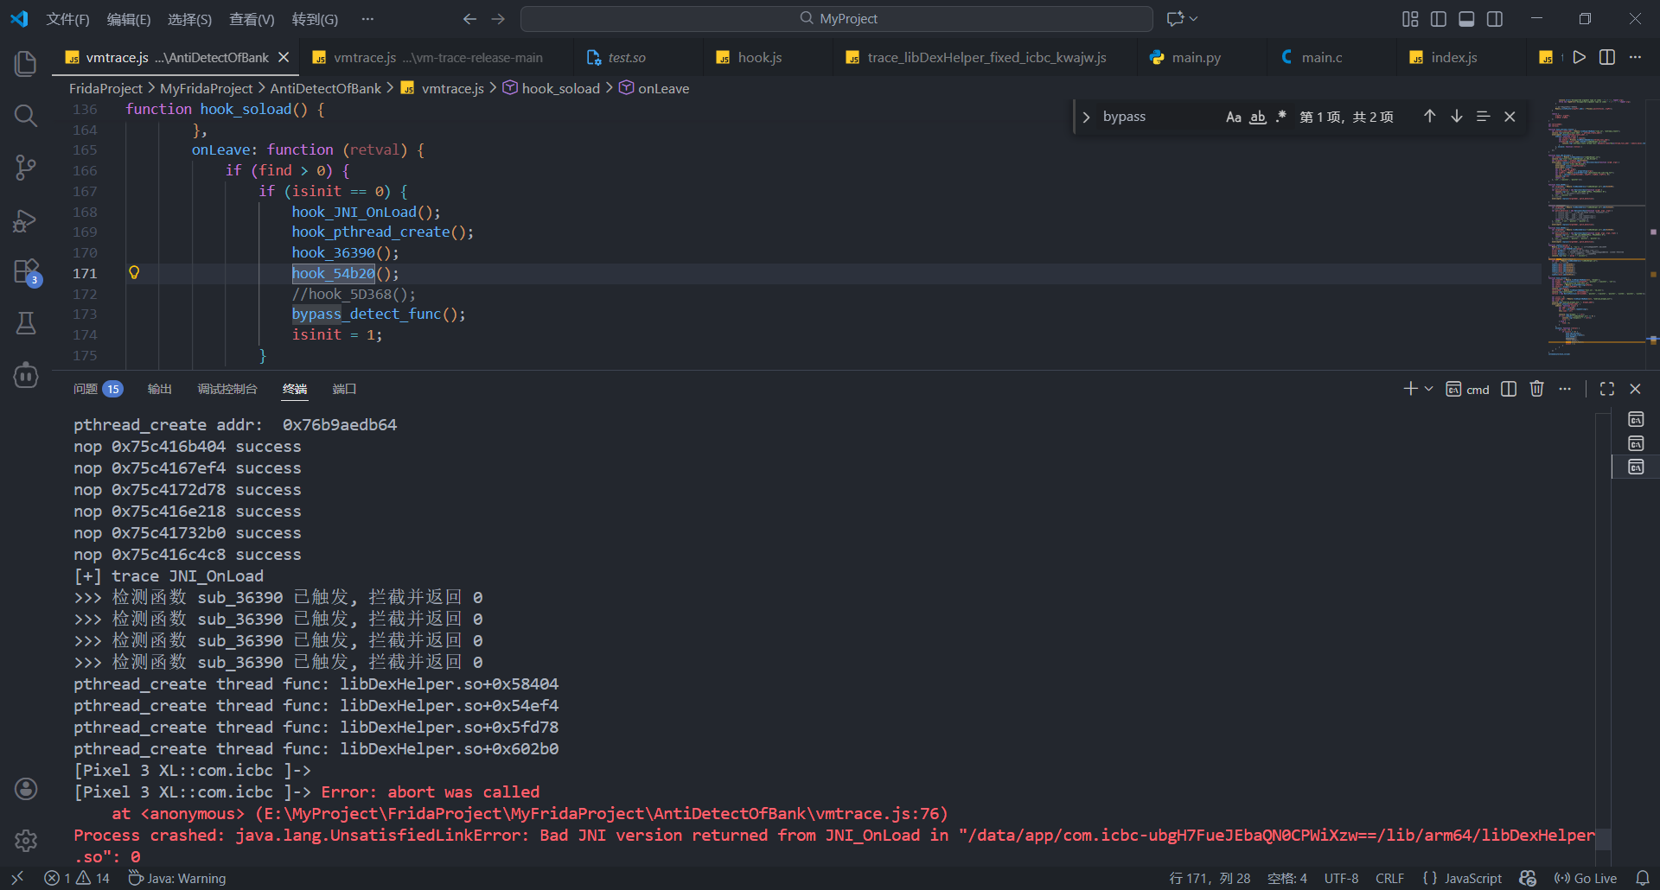This screenshot has width=1660, height=890.
Task: Open more editor actions menu
Action: tap(1635, 57)
